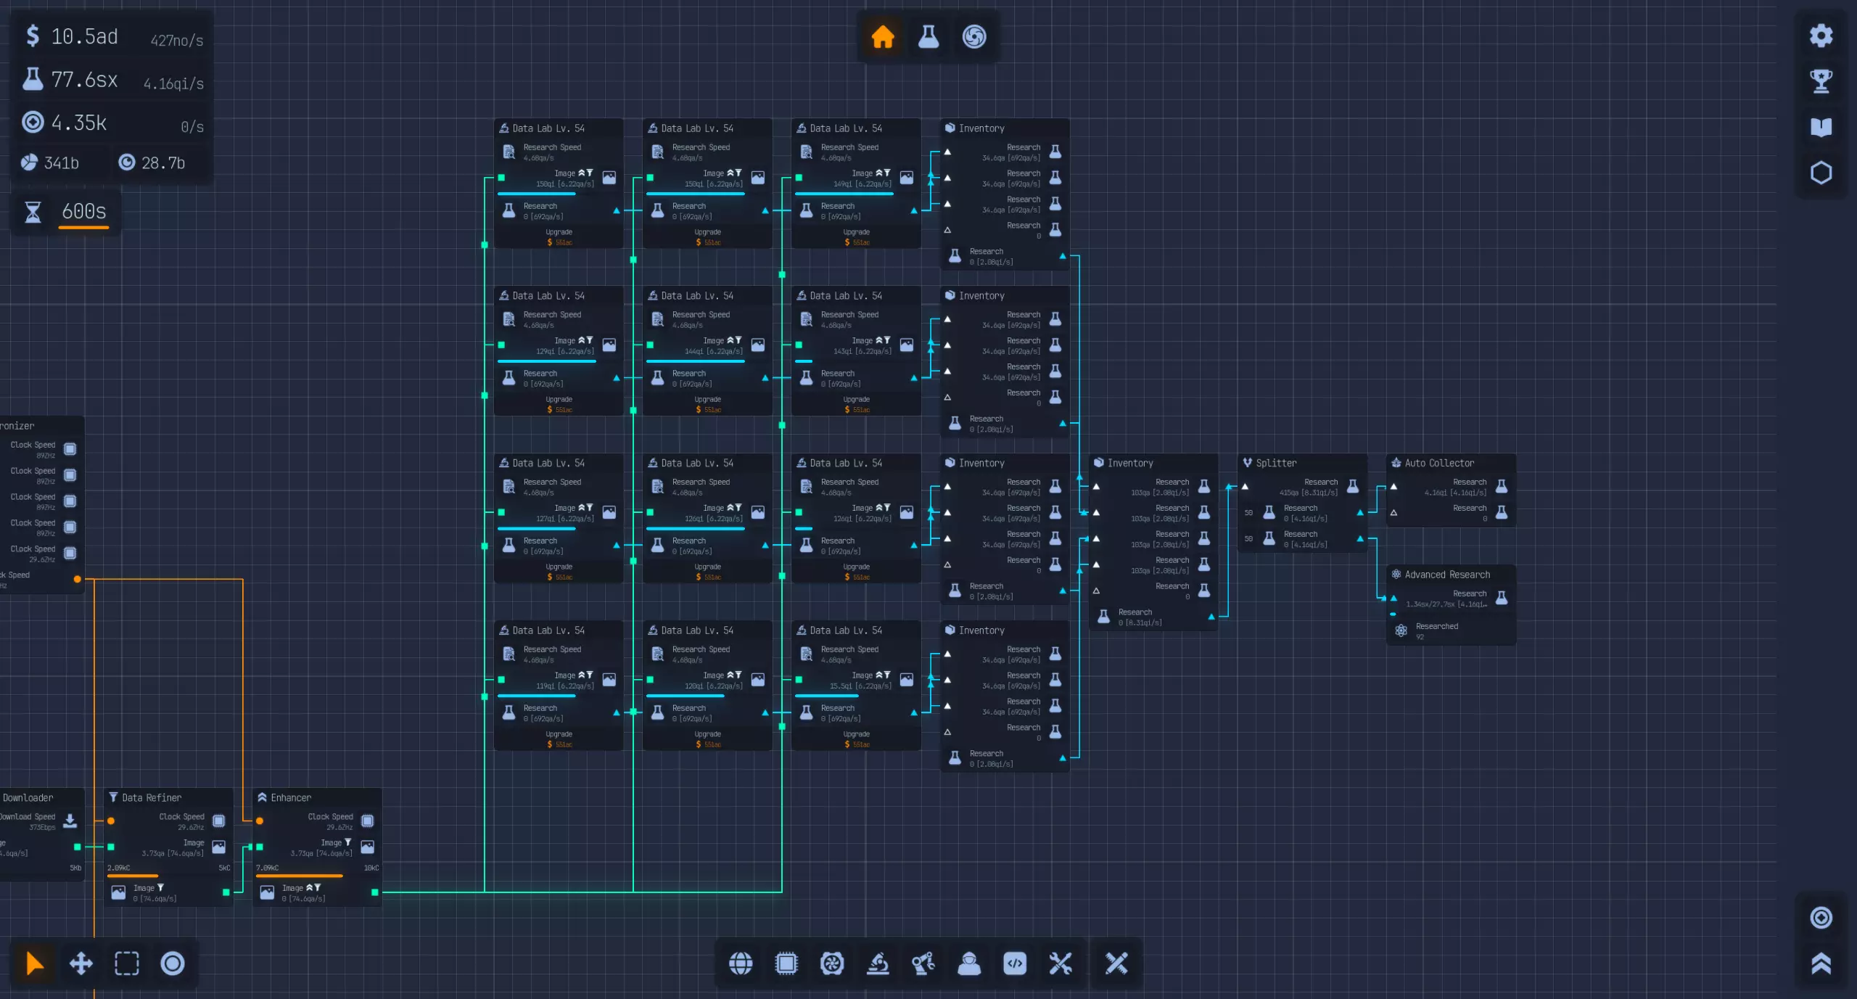Viewport: 1857px width, 999px height.
Task: Open the robot arm factory category
Action: pyautogui.click(x=923, y=963)
